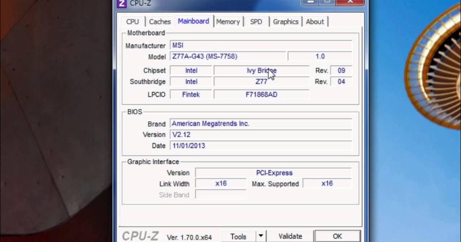
Task: Click the Max. Supported x16 value
Action: pyautogui.click(x=327, y=183)
